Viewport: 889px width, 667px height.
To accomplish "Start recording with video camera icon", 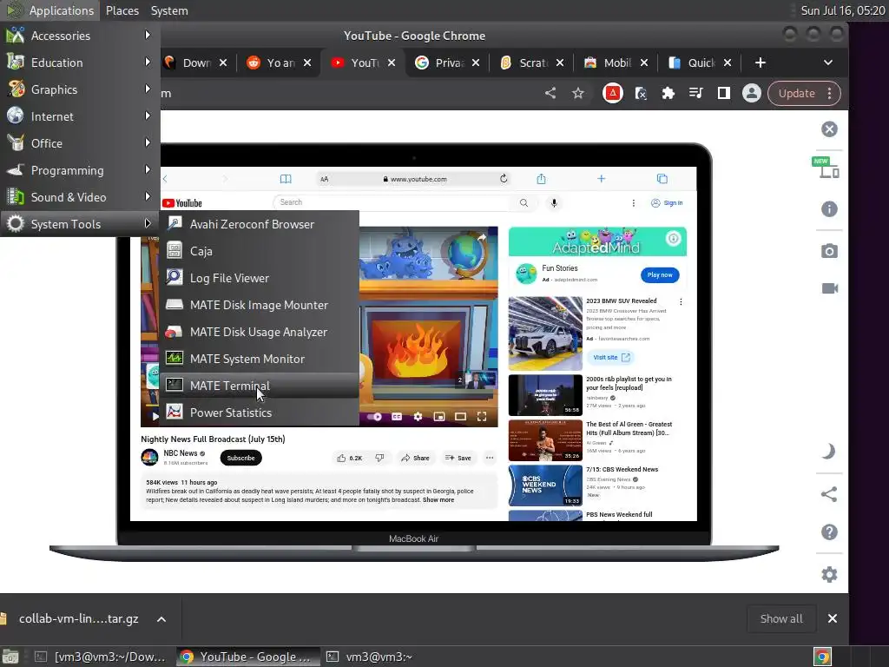I will tap(829, 288).
